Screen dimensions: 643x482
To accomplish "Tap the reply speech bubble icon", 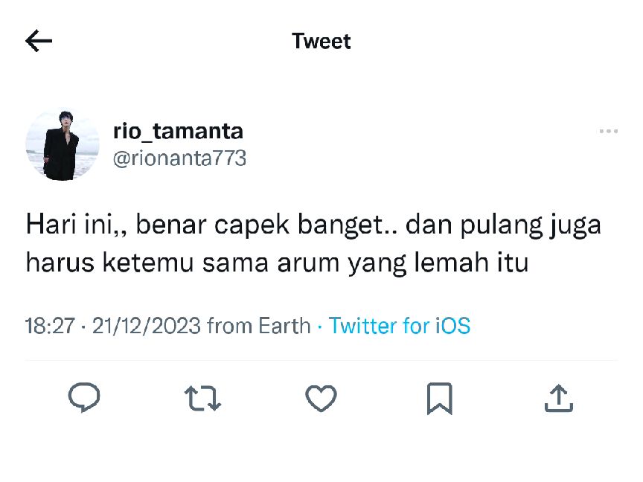I will (x=84, y=397).
